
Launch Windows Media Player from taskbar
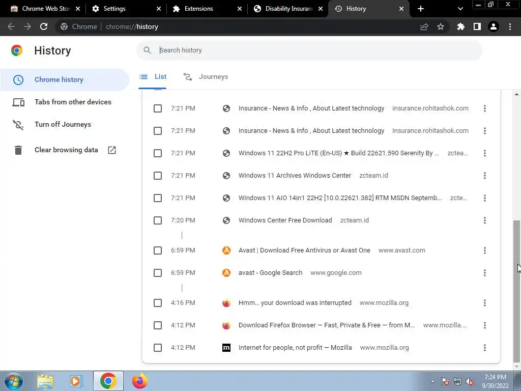(x=76, y=381)
